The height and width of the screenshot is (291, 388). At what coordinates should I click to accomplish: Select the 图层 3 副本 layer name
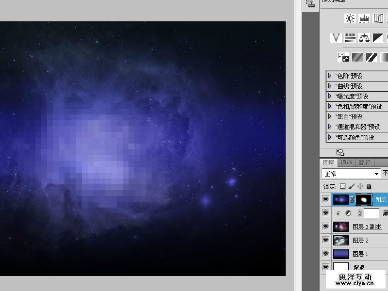(367, 226)
